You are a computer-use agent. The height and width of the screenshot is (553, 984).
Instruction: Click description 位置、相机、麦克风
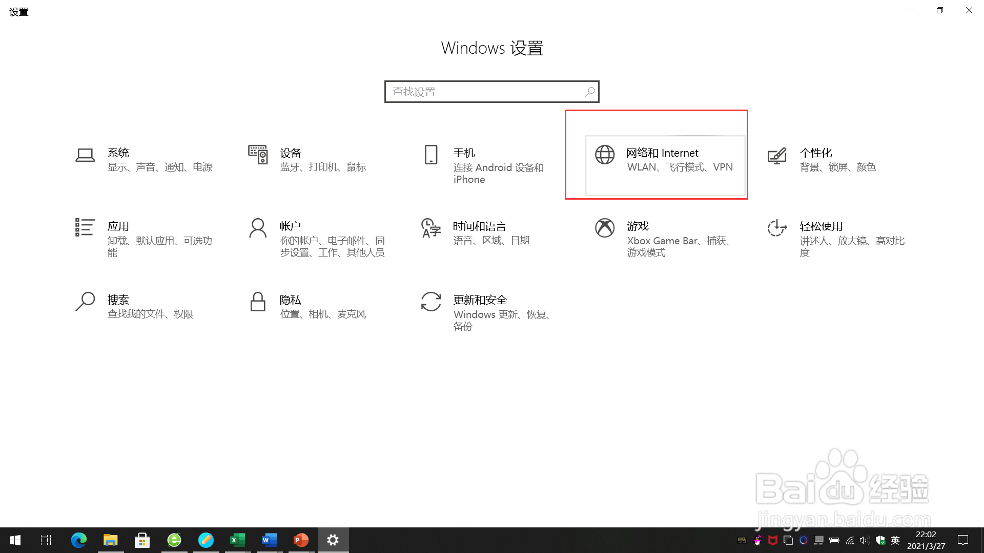(323, 314)
